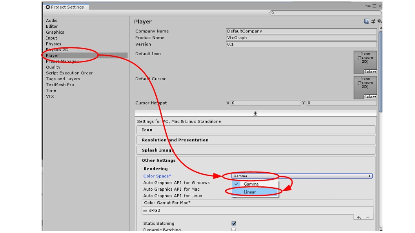415x233 pixels.
Task: Select Player settings category
Action: (86, 56)
